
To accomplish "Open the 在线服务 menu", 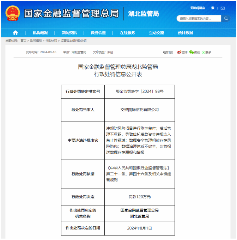I will 127,33.
